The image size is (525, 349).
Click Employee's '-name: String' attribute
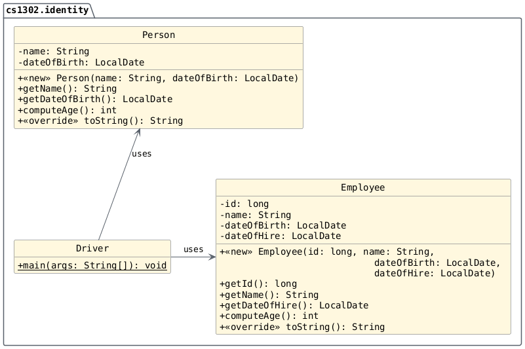click(x=256, y=215)
